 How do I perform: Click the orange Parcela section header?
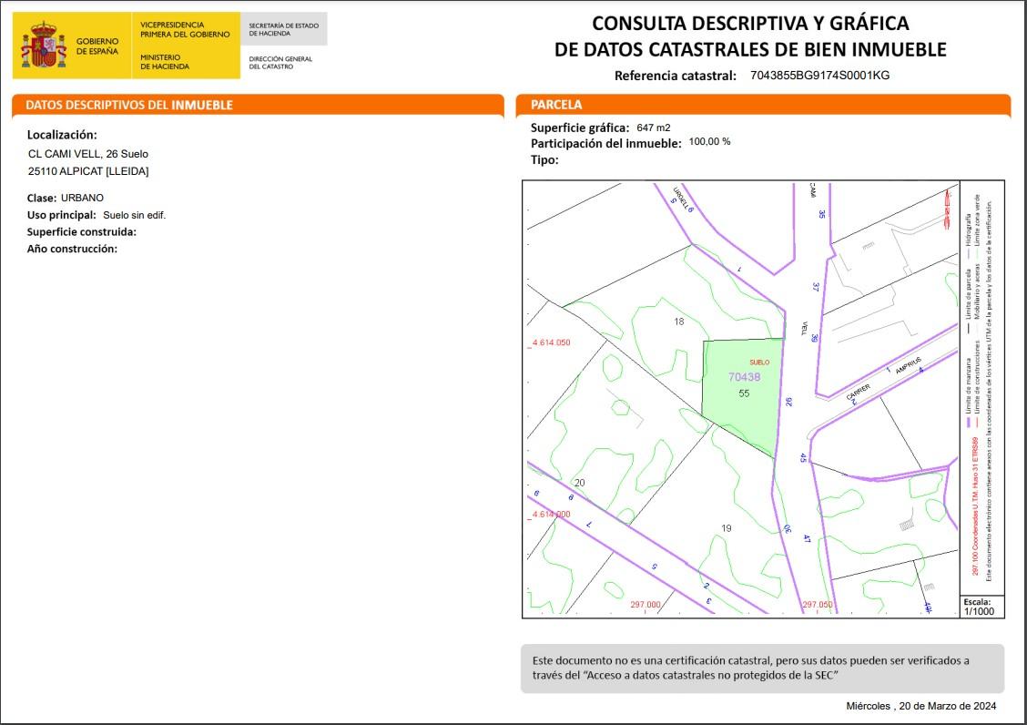[762, 105]
